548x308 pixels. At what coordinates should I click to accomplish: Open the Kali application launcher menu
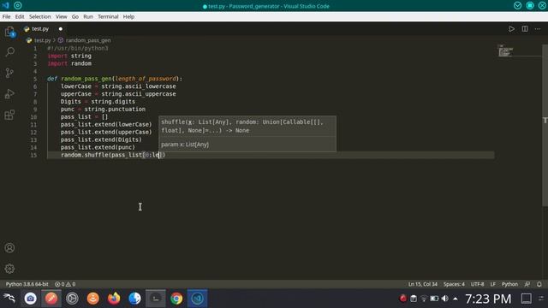(9, 299)
